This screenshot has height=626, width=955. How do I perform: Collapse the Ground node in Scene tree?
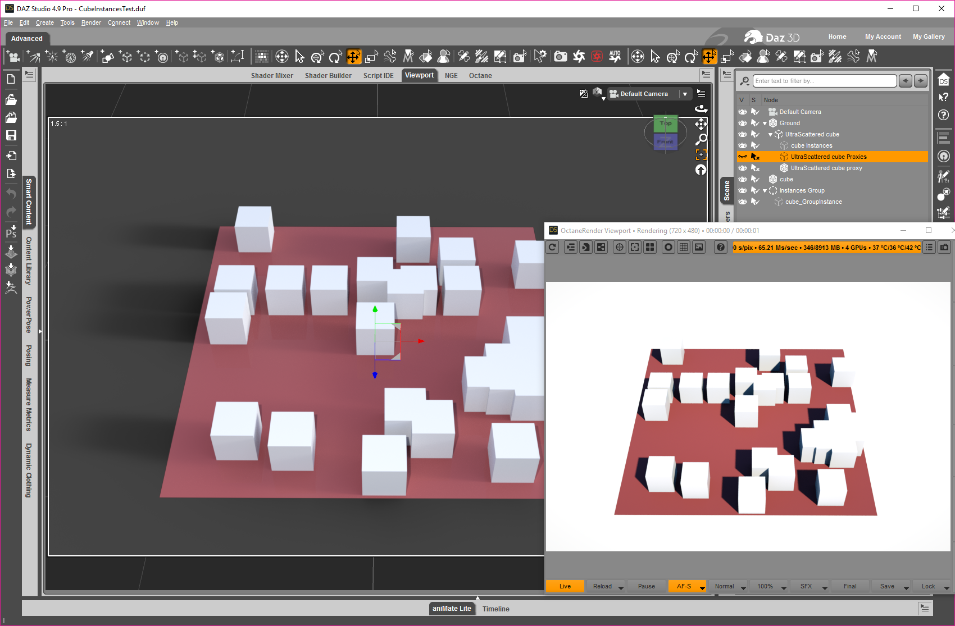(765, 124)
